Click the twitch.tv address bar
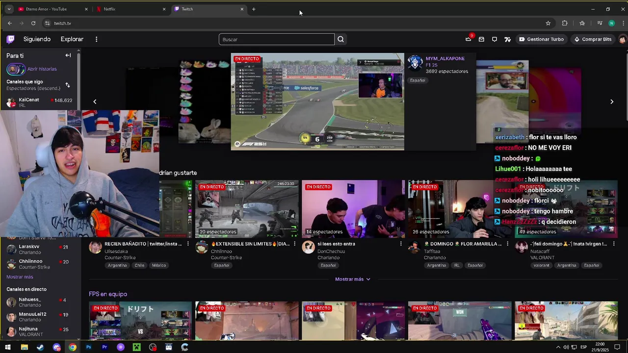 pos(294,23)
